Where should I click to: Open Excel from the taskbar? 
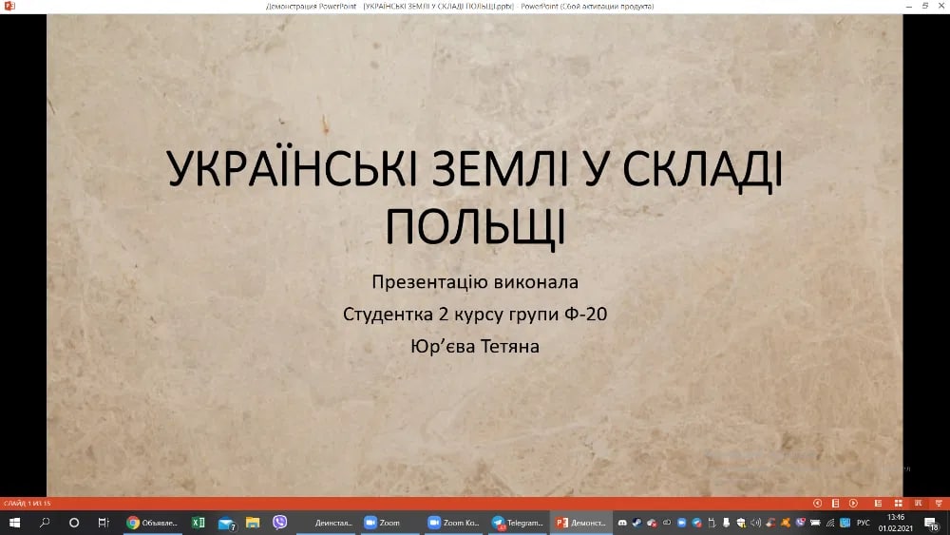(199, 523)
